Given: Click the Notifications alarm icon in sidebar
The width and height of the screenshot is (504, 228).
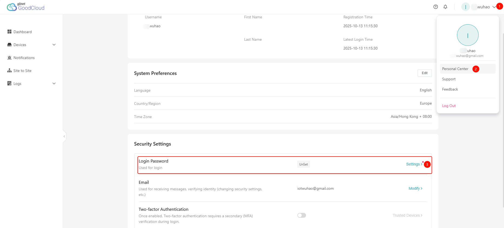Looking at the screenshot, I should [x=9, y=58].
